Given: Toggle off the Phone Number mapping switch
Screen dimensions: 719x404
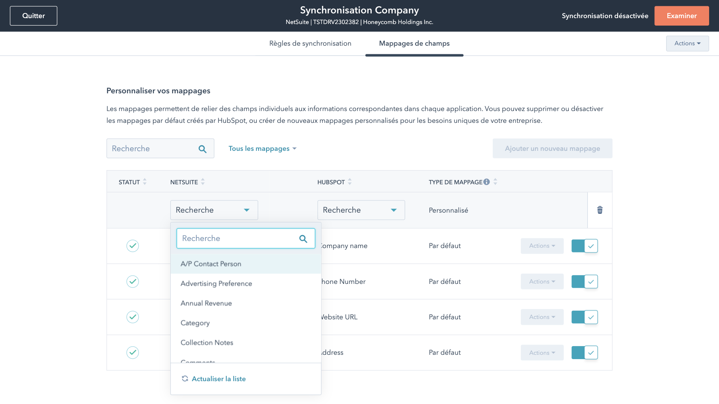Looking at the screenshot, I should [585, 282].
